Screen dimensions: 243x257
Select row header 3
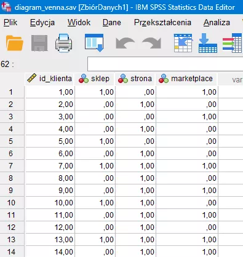[x=12, y=117]
